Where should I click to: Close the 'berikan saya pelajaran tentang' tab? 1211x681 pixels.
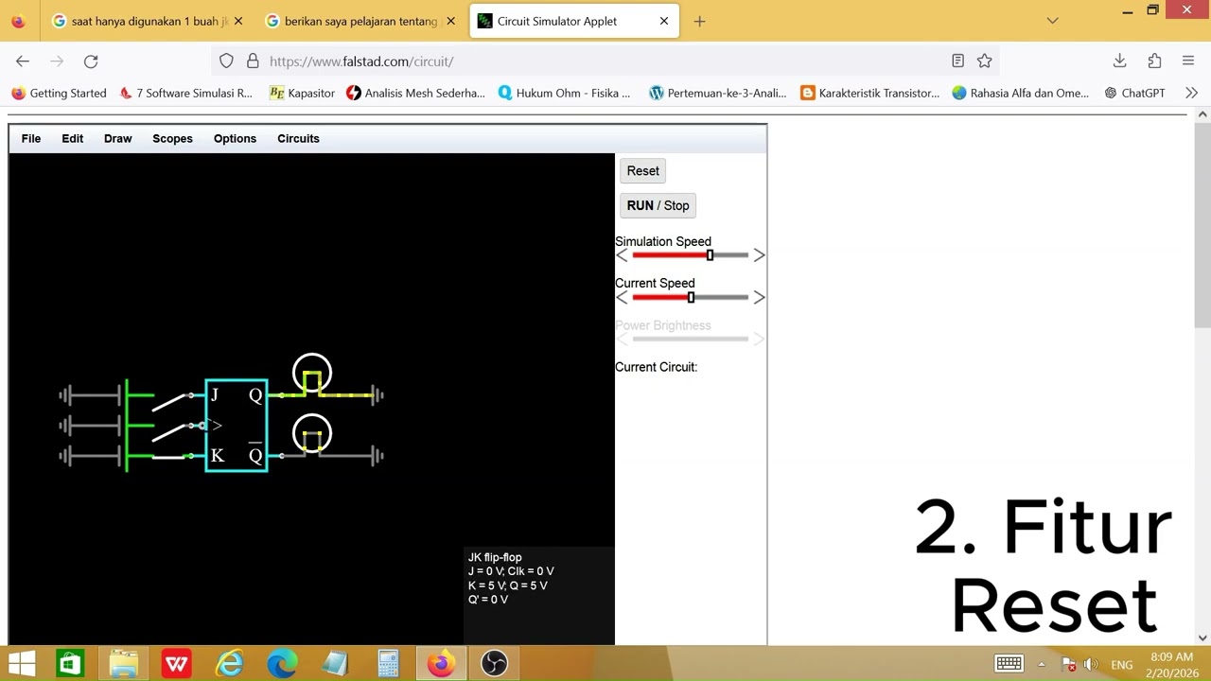coord(450,21)
